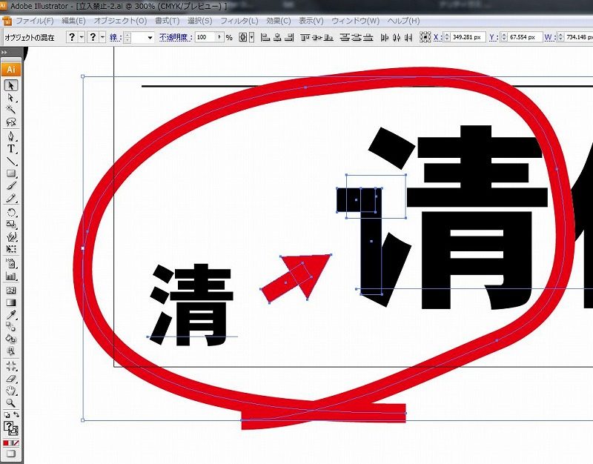Open the fill color dropdown
Image resolution: width=593 pixels, height=464 pixels.
[x=82, y=36]
